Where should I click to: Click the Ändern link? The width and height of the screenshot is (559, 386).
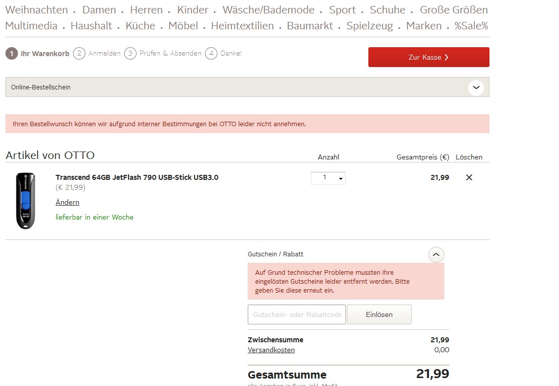pyautogui.click(x=68, y=202)
